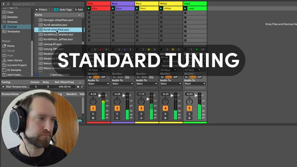
Task: Deactivate track 1 Kick activator
Action: (x=93, y=108)
